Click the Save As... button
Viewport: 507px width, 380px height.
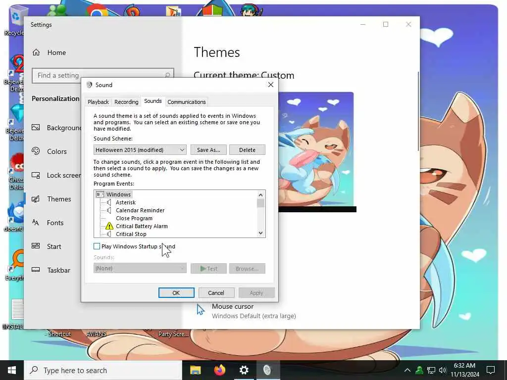(208, 149)
